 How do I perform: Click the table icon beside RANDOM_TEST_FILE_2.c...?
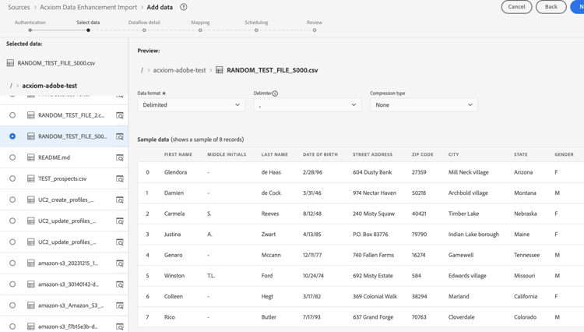point(31,115)
